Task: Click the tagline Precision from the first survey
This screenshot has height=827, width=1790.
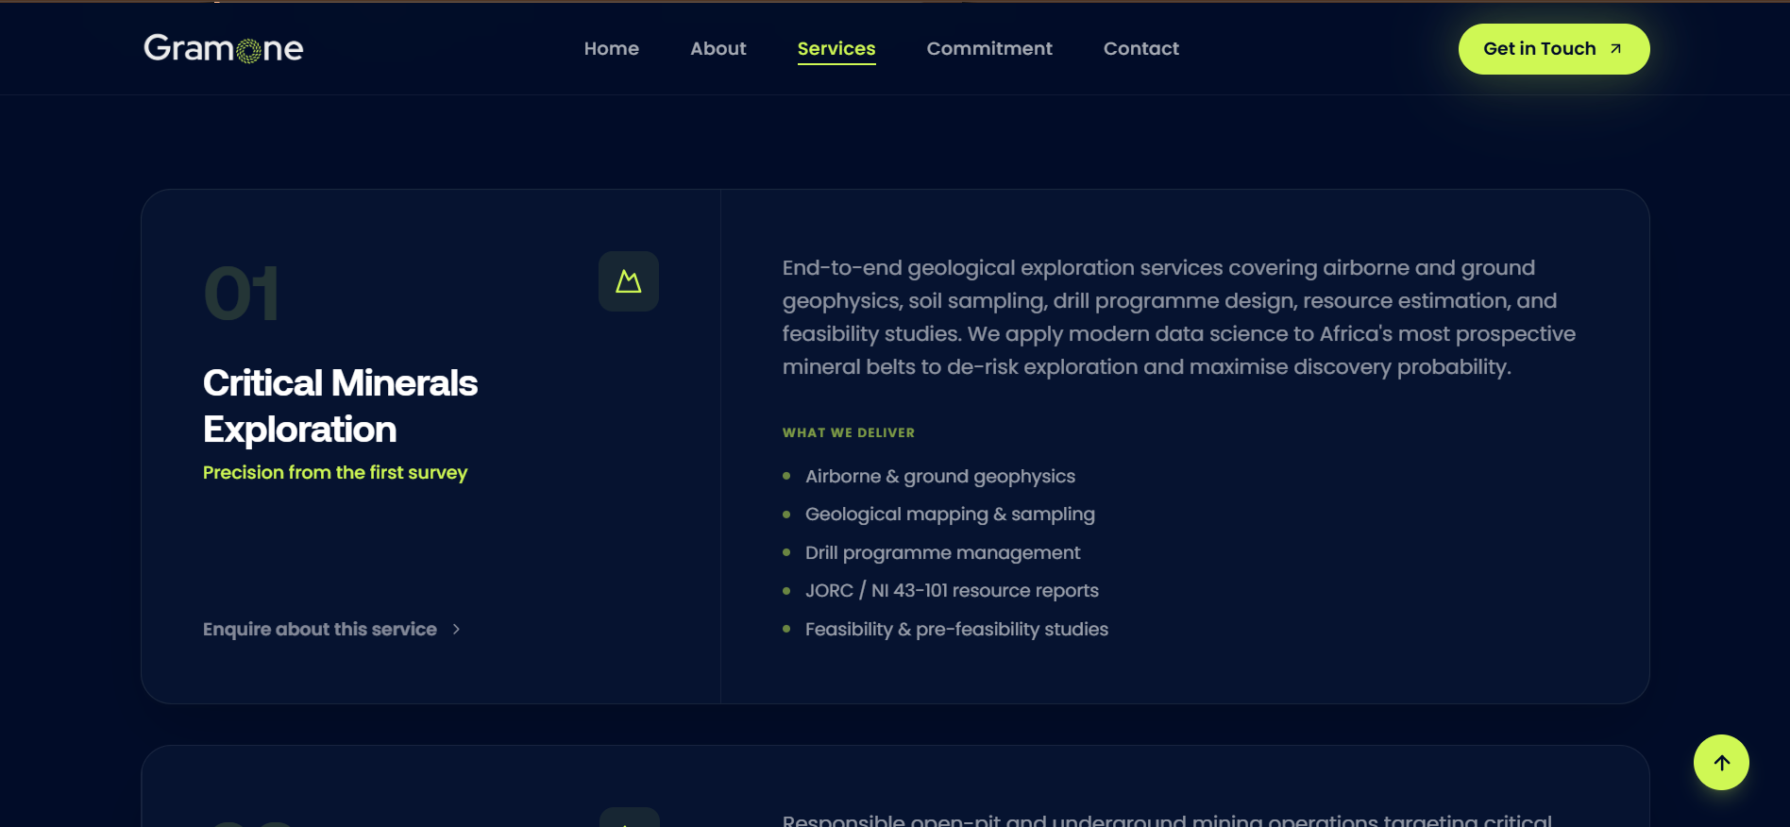Action: click(335, 472)
